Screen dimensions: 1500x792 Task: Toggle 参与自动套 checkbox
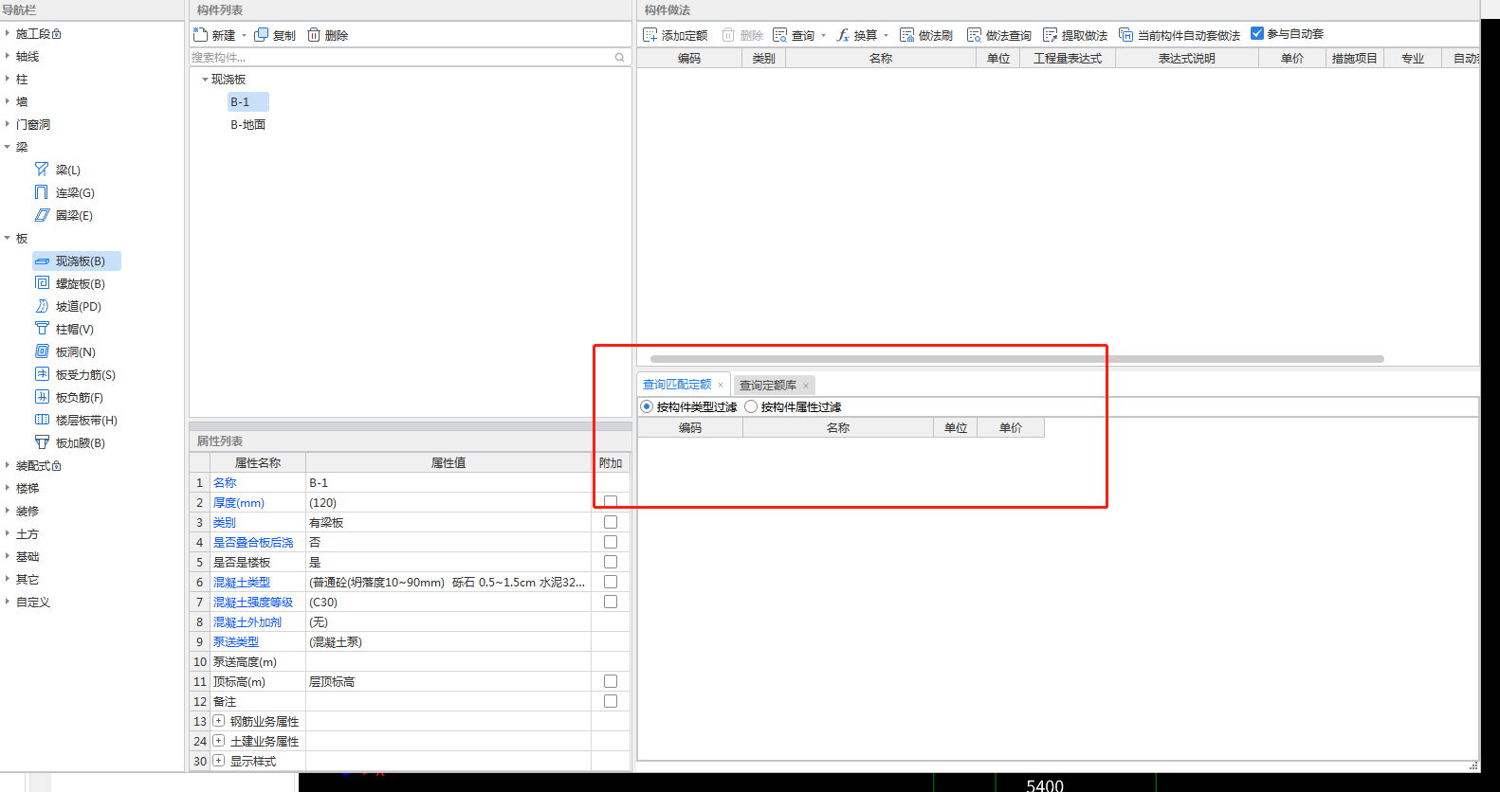pyautogui.click(x=1257, y=33)
